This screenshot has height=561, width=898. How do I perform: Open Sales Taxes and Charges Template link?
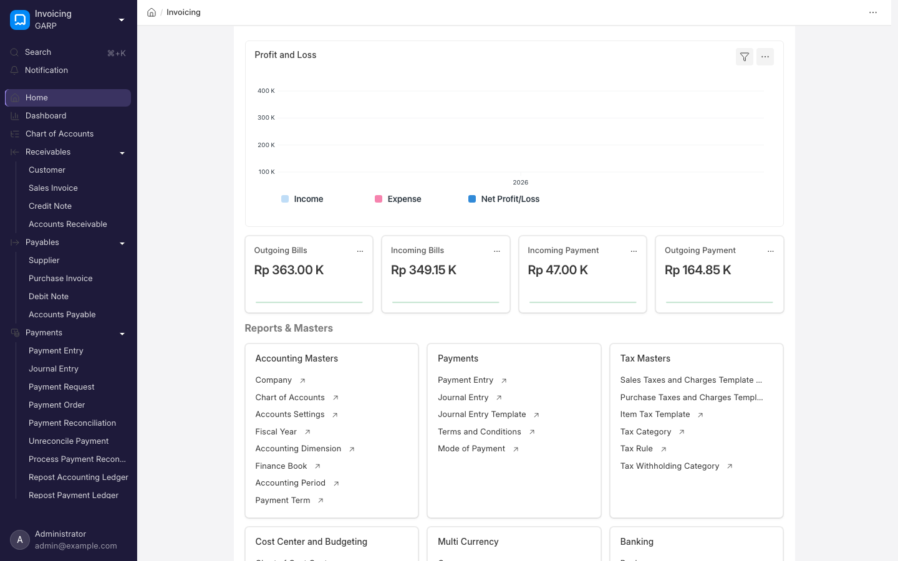[x=691, y=380]
